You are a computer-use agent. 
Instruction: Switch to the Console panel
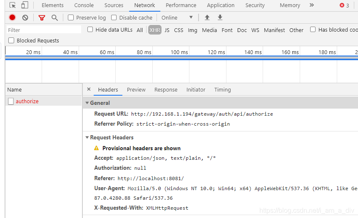[x=84, y=5]
